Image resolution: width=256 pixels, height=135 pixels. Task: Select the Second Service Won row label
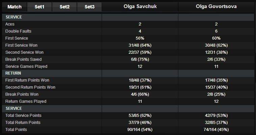24,52
